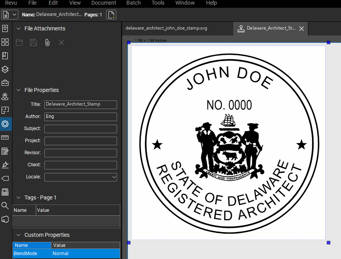341x259 pixels.
Task: Open the Forms/Markups list panel icon
Action: 5,151
